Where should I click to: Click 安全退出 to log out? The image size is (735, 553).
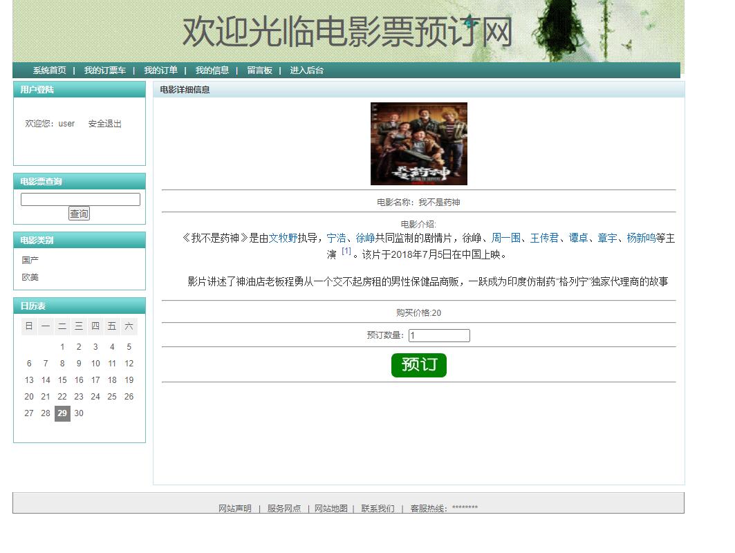pos(104,123)
